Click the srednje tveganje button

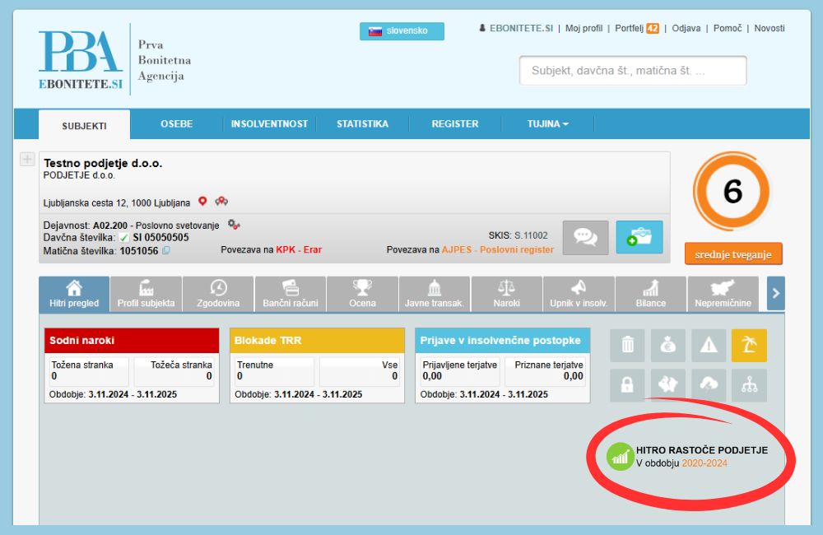[x=733, y=254]
